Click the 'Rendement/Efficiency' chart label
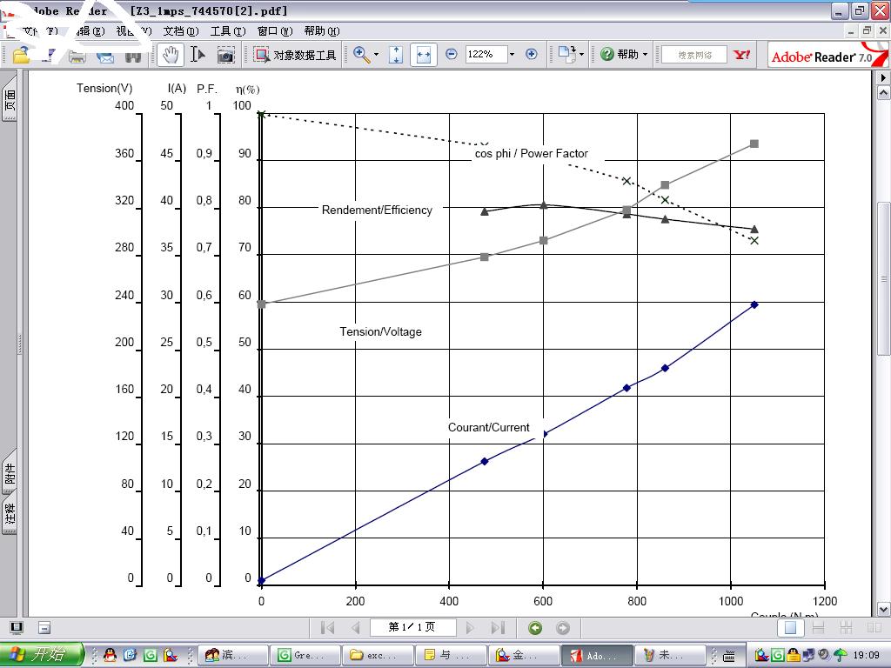 [x=377, y=210]
